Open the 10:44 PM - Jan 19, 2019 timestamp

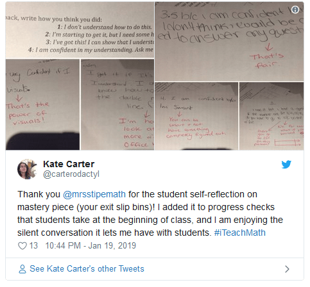pos(90,246)
